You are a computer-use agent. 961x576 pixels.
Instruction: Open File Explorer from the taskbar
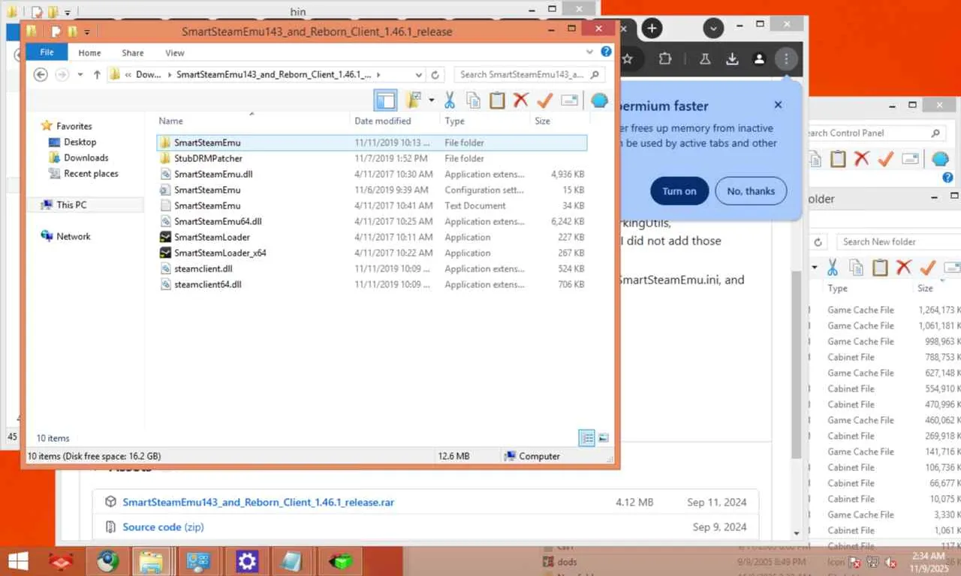151,561
